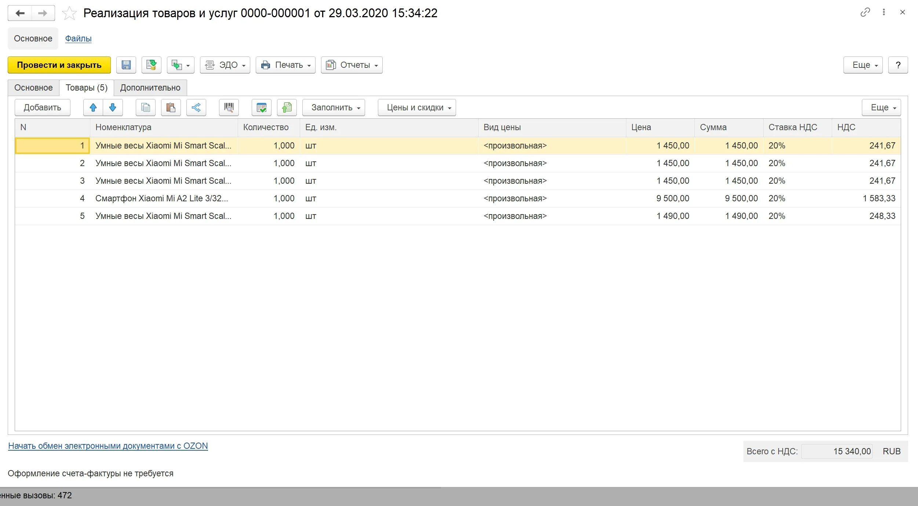Switch to the Файлы link
This screenshot has width=918, height=506.
78,38
